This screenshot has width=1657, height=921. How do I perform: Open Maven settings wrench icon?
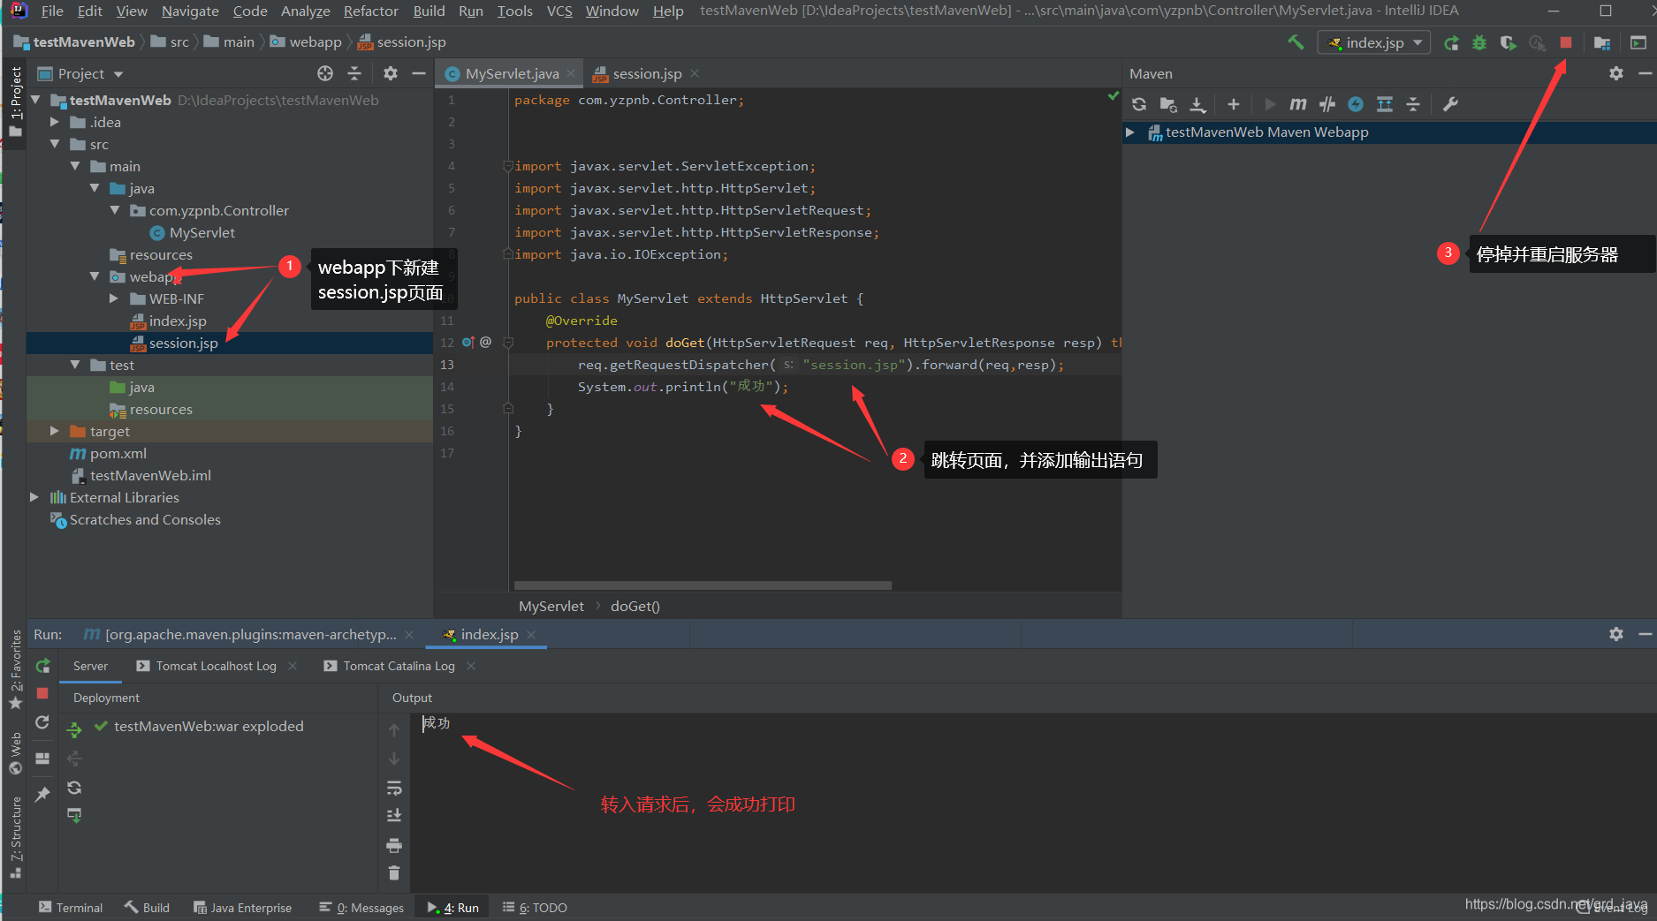coord(1450,104)
